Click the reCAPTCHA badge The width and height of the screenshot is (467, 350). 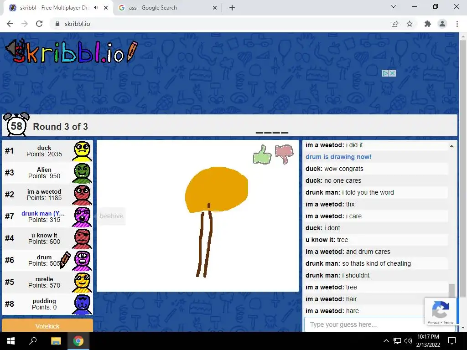440,312
